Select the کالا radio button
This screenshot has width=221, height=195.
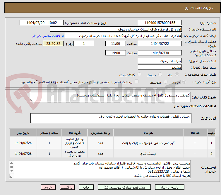177,74
